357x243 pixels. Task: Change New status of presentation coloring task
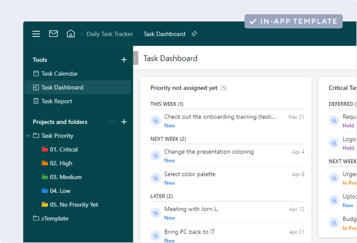click(x=170, y=161)
